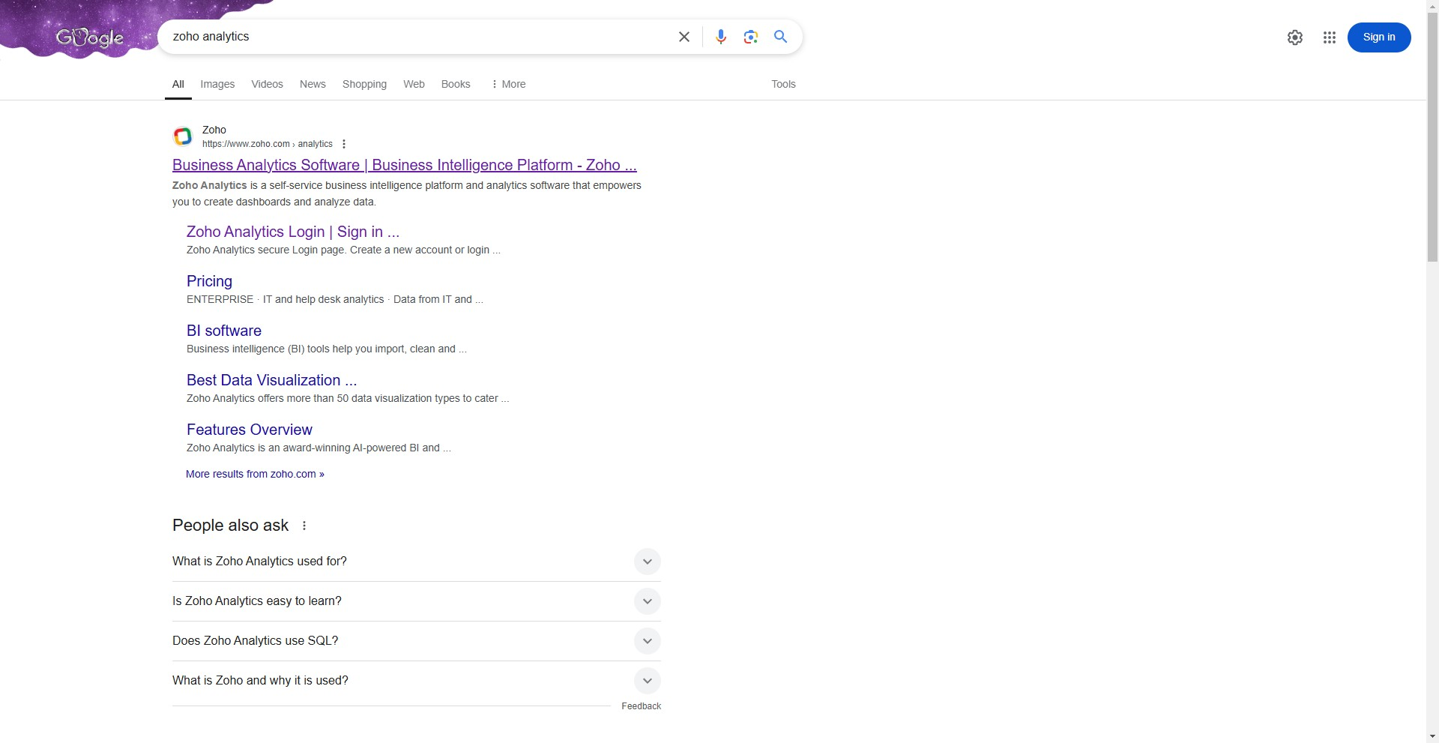Click the Feedback link under questions
This screenshot has width=1439, height=743.
[x=641, y=706]
